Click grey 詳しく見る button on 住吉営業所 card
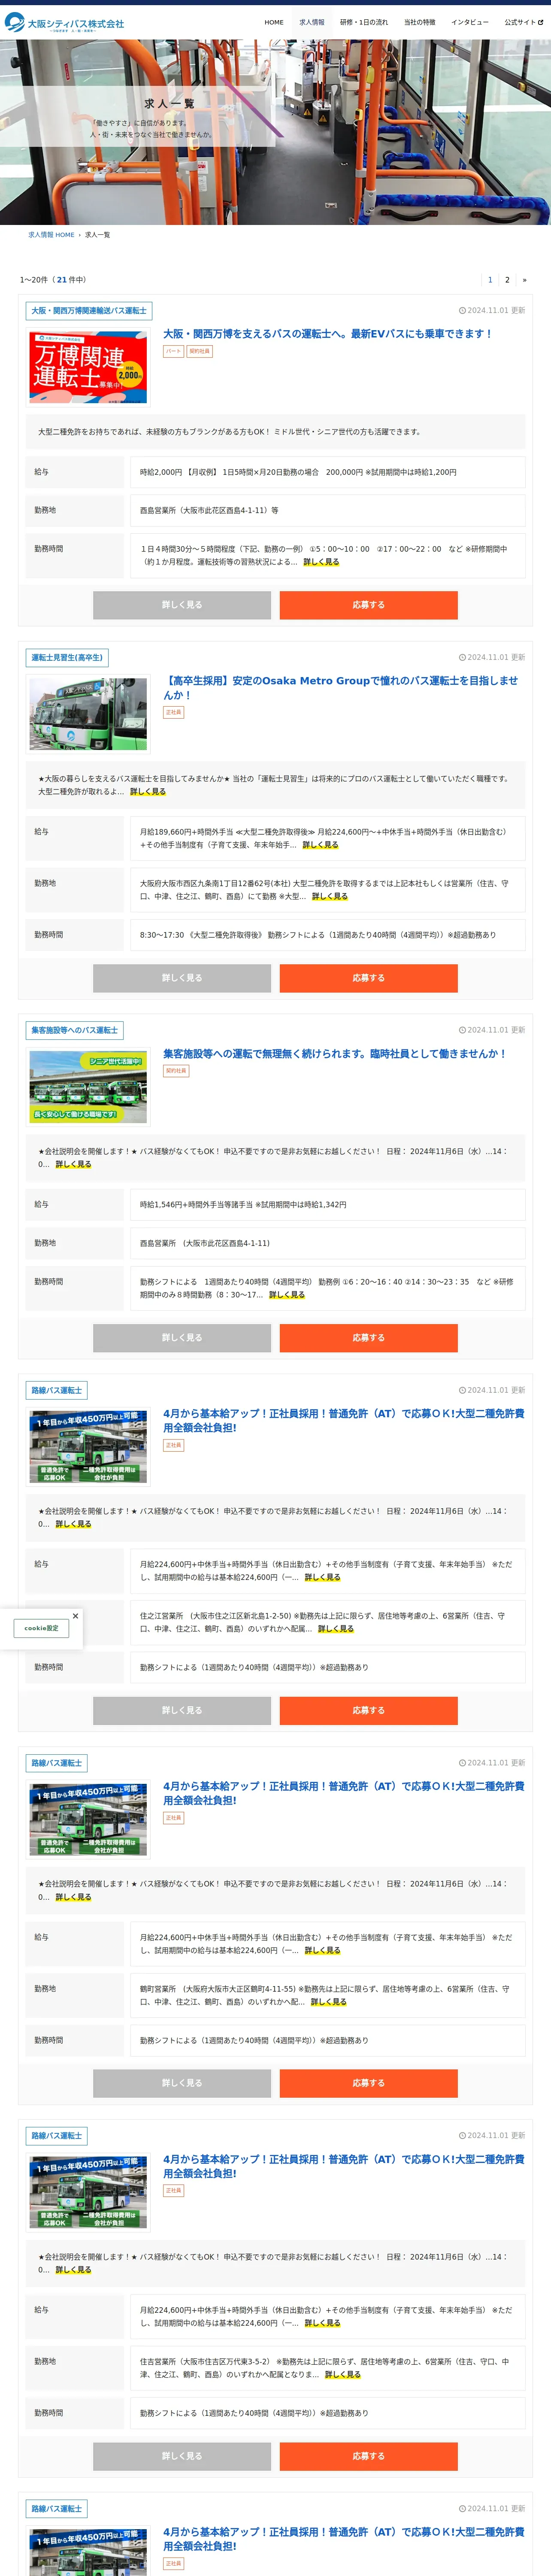 [x=182, y=2456]
